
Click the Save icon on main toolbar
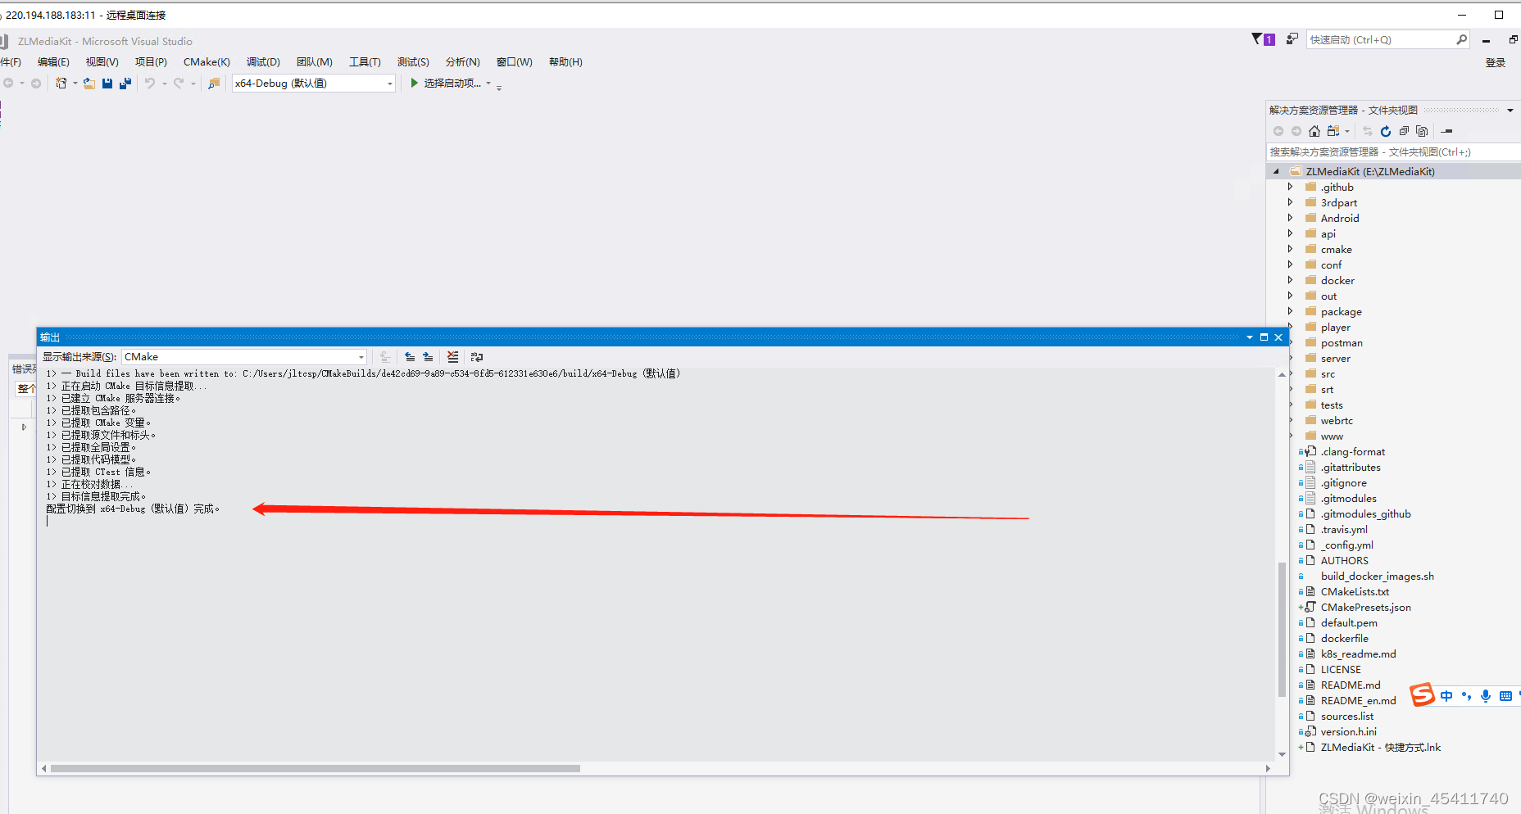coord(107,83)
